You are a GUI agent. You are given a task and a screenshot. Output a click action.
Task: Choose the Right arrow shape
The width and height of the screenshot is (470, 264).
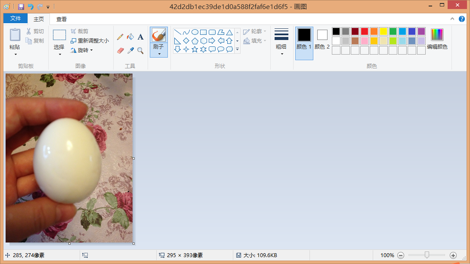click(212, 41)
